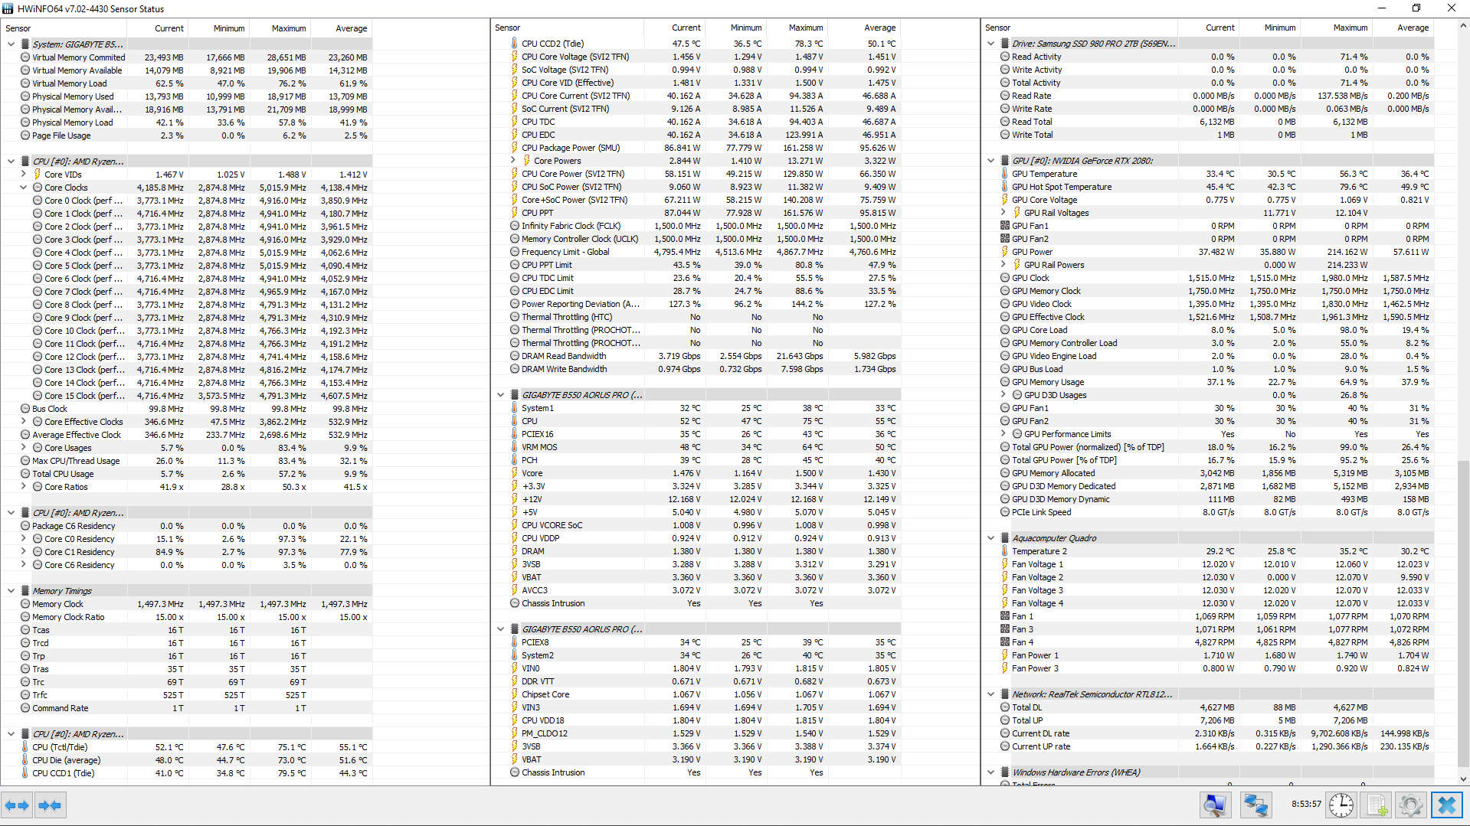Expand the Core C0 Residency subtree
Screen dimensions: 1470x826
(x=23, y=539)
